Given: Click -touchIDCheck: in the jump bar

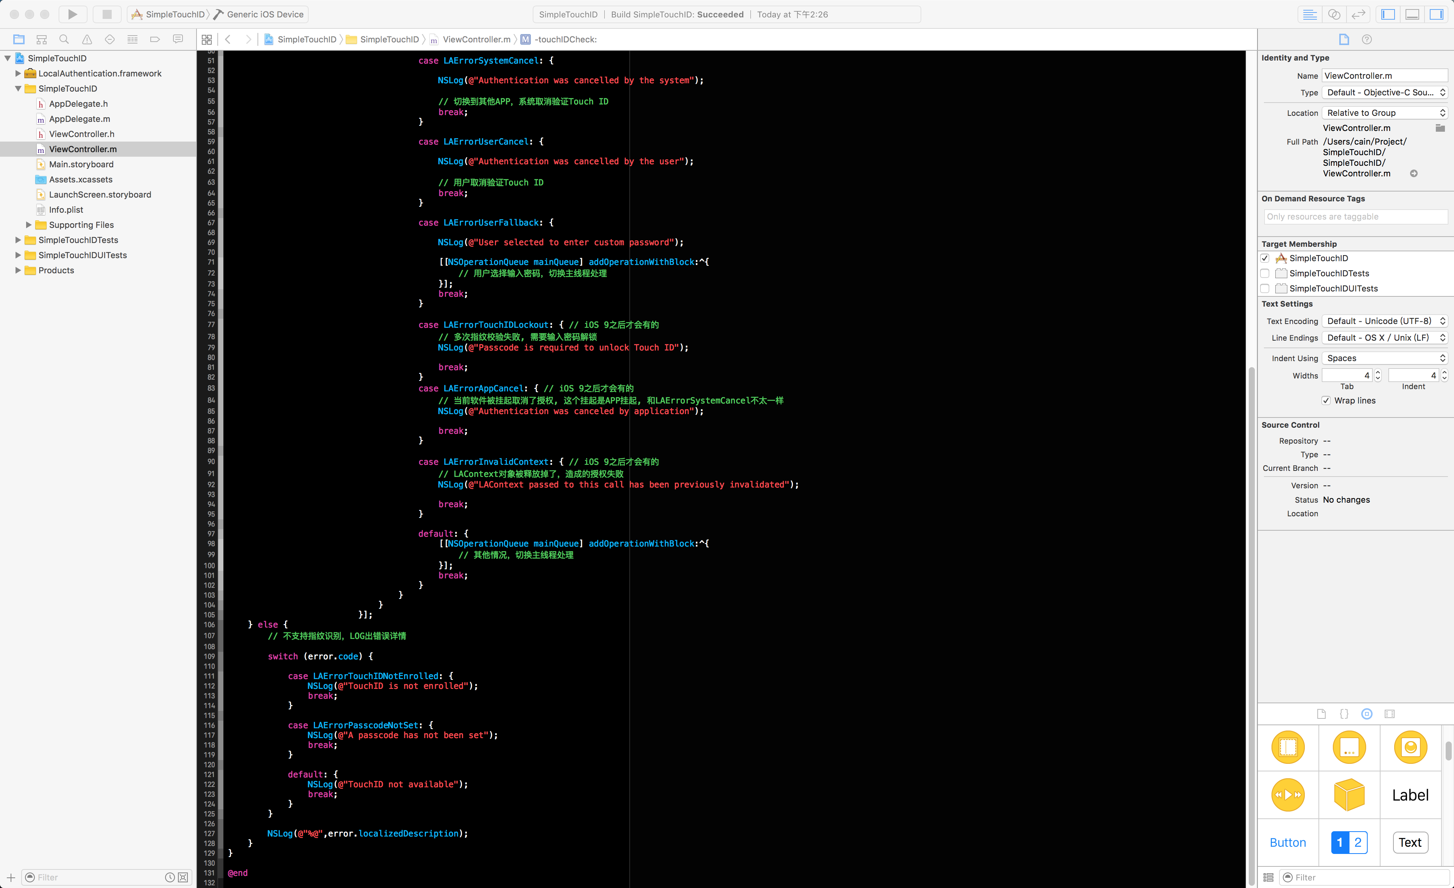Looking at the screenshot, I should click(565, 39).
